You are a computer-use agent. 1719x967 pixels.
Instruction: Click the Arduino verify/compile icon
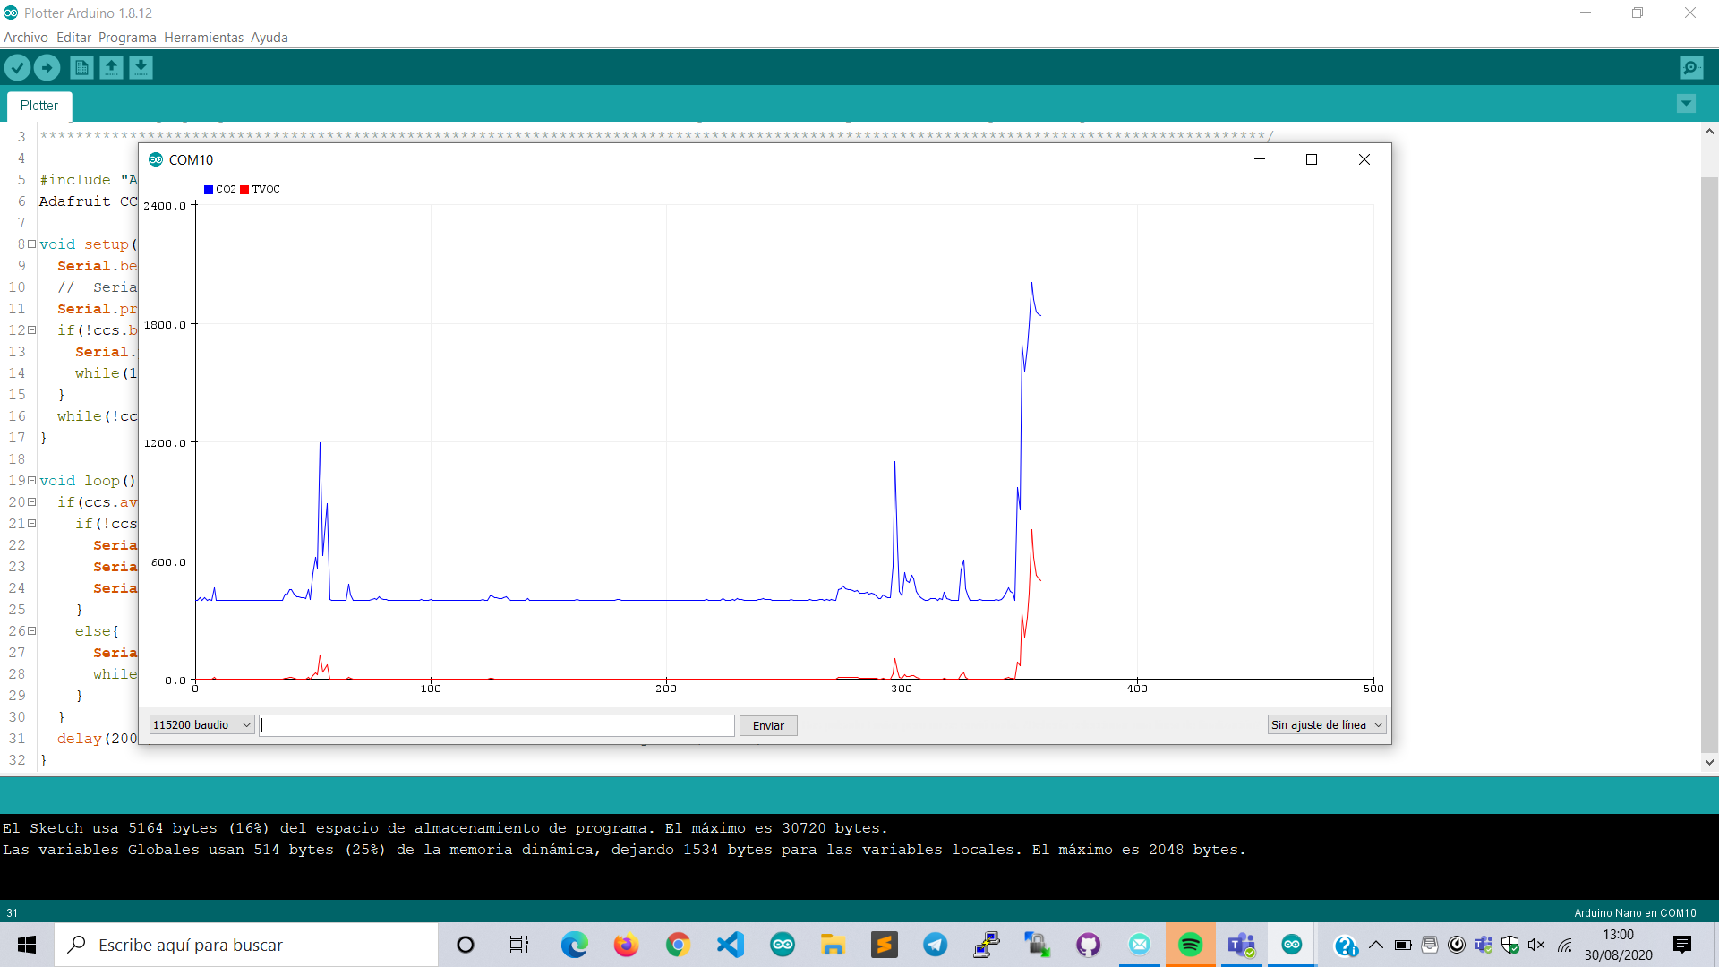[x=18, y=67]
